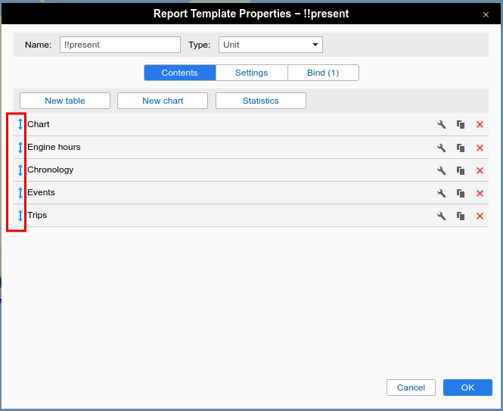Cancel the report template dialog

411,388
